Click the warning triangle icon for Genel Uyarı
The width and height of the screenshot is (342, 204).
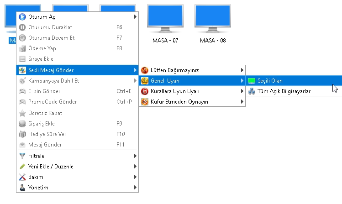(x=145, y=81)
